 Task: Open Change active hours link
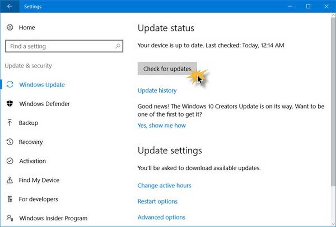click(x=164, y=185)
